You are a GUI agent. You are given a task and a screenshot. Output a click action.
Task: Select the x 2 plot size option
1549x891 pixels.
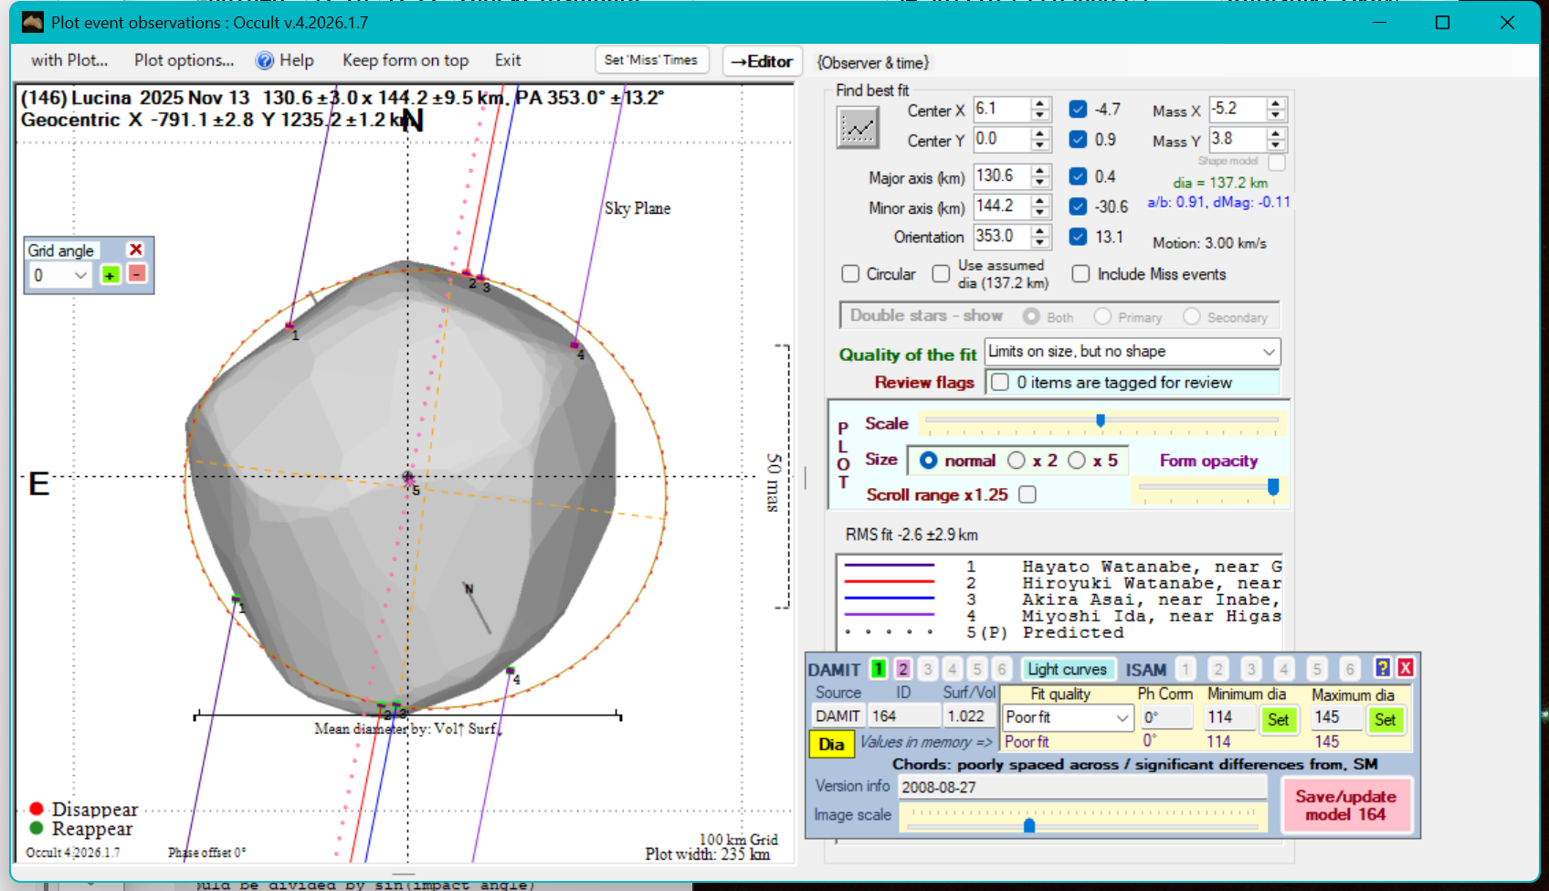[x=1017, y=461]
